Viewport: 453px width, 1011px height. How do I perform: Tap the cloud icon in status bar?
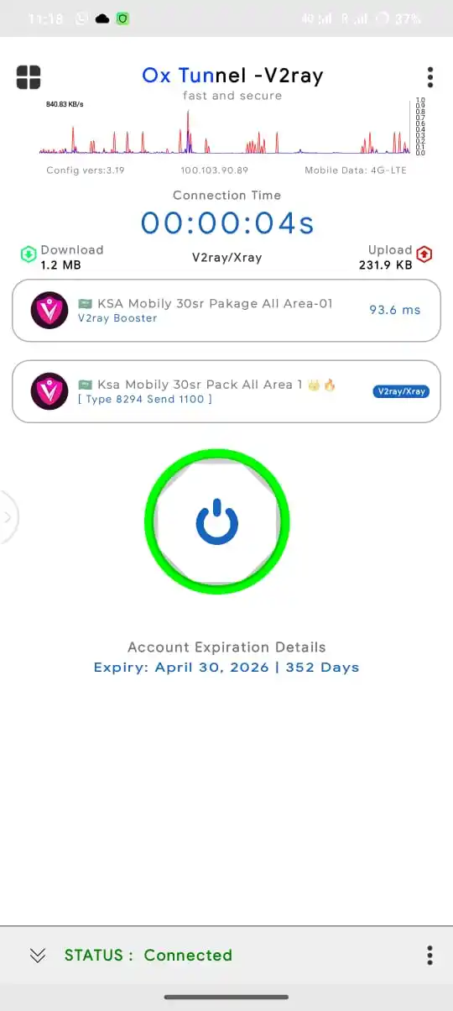(102, 18)
